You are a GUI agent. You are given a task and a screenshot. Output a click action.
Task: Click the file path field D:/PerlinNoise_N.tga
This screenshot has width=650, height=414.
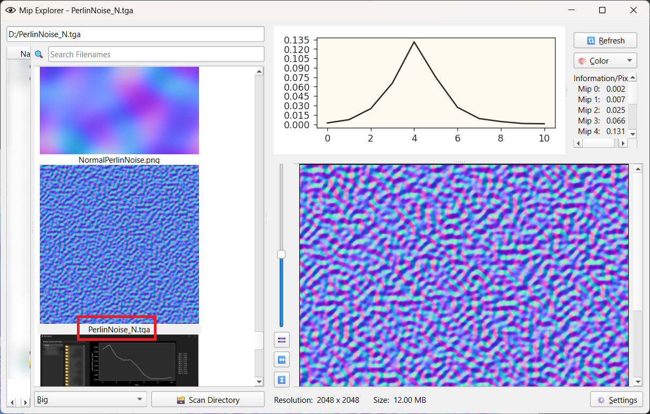[135, 34]
